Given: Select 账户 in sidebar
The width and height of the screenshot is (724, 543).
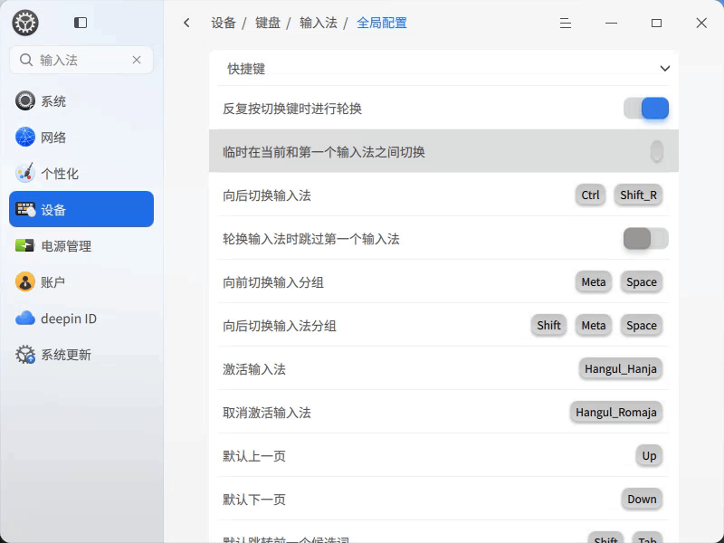Looking at the screenshot, I should (81, 281).
